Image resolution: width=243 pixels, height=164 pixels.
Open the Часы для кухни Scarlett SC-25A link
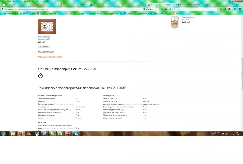(44, 38)
